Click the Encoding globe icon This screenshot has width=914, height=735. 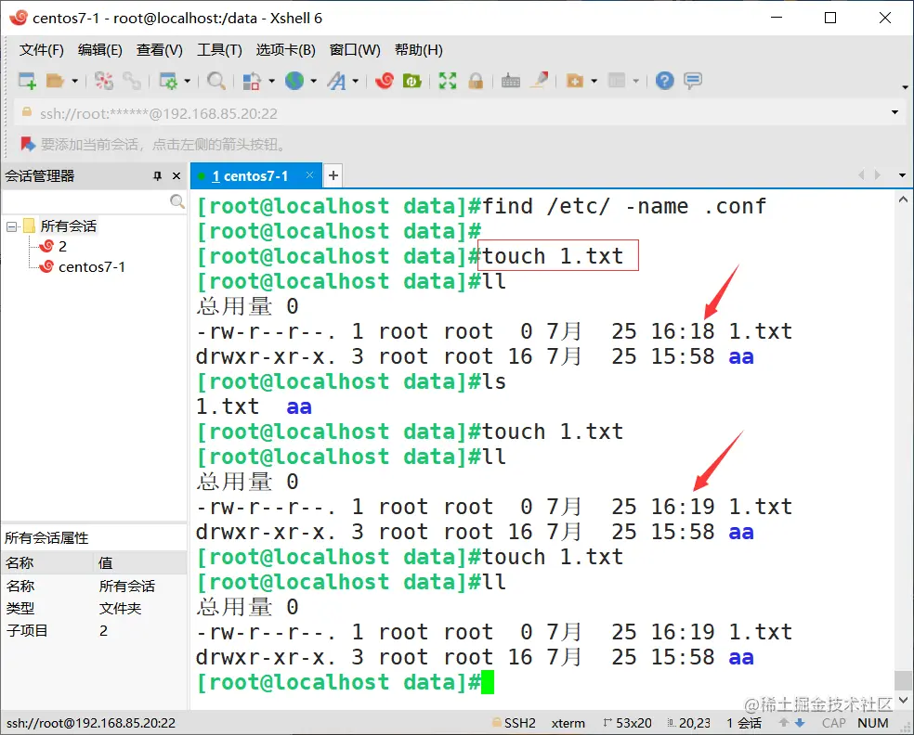coord(294,81)
